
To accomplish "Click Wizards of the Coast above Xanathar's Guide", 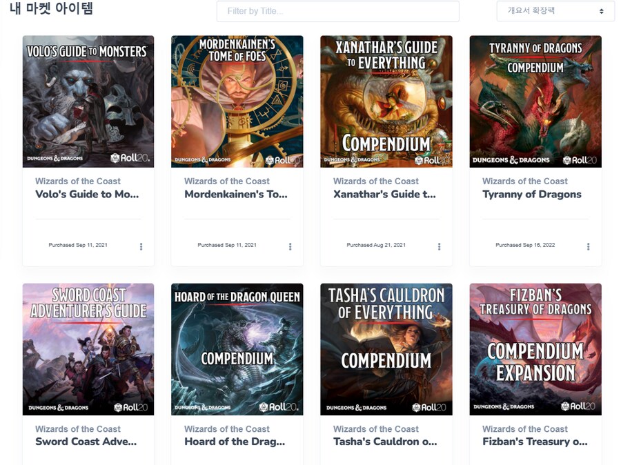I will (376, 181).
